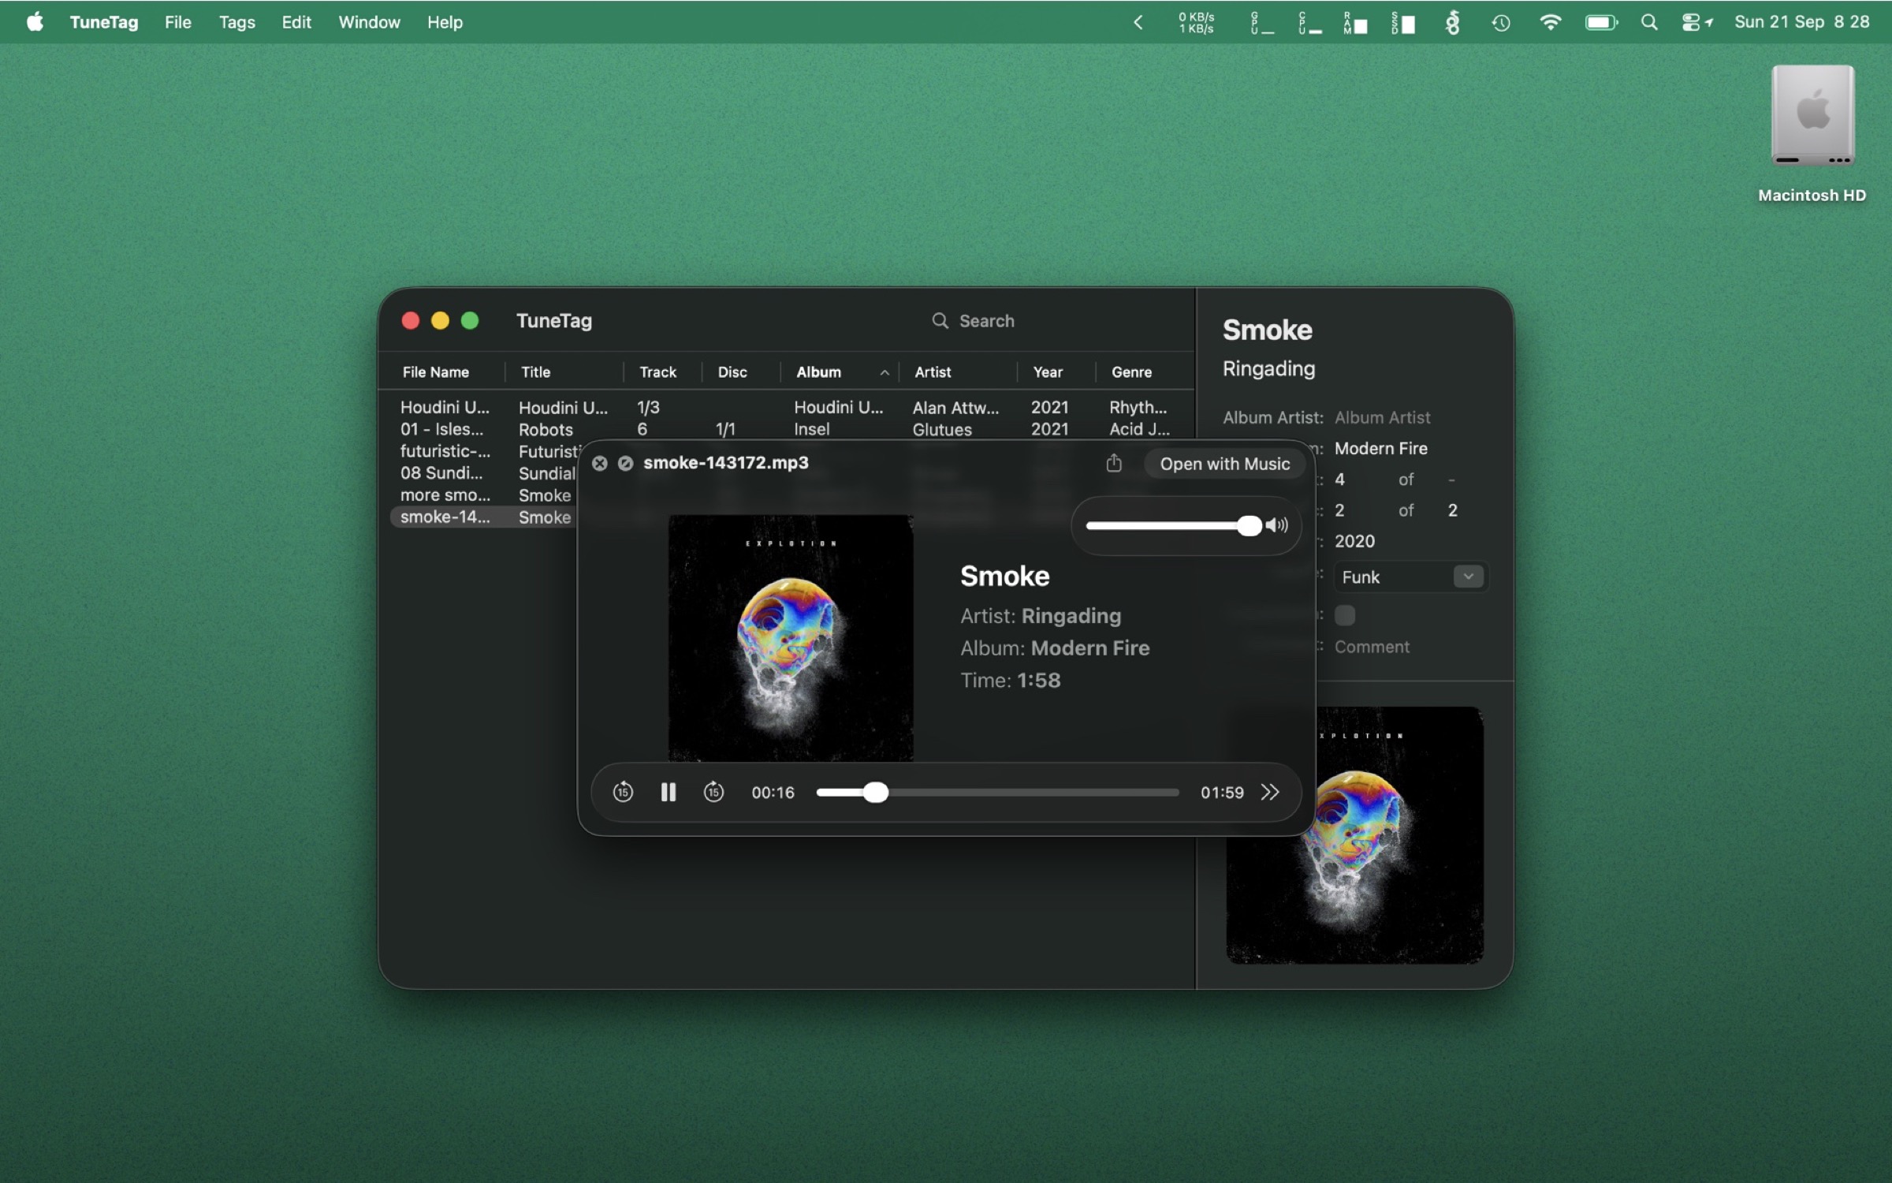1892x1183 pixels.
Task: Close the smoke-143172.mp3 preview popup
Action: point(600,463)
